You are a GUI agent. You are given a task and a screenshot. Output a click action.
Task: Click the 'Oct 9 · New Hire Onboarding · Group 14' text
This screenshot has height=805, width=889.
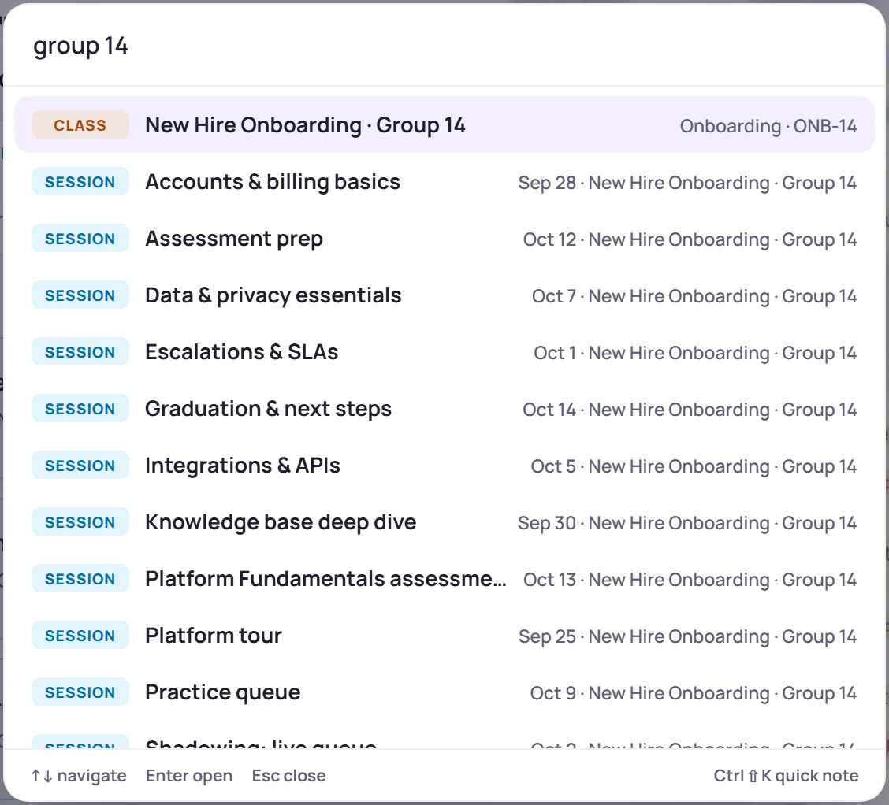[694, 693]
